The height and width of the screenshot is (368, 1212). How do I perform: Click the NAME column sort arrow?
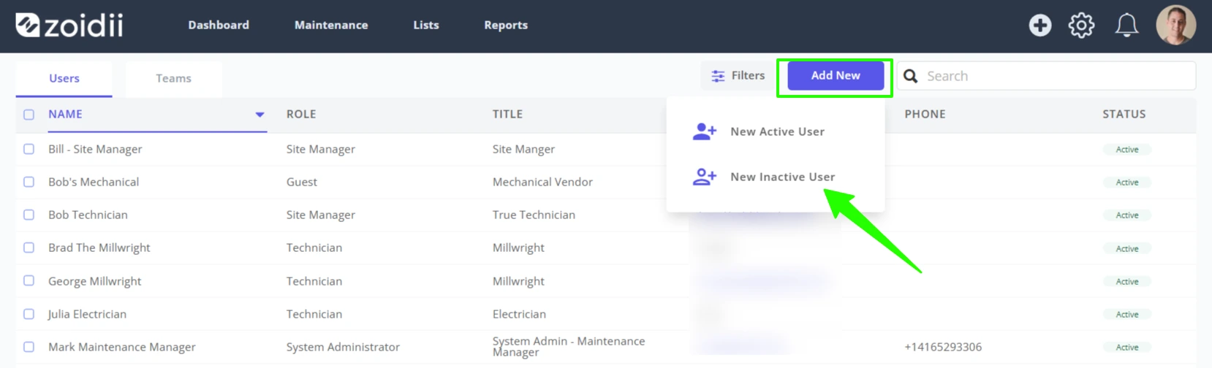(260, 115)
